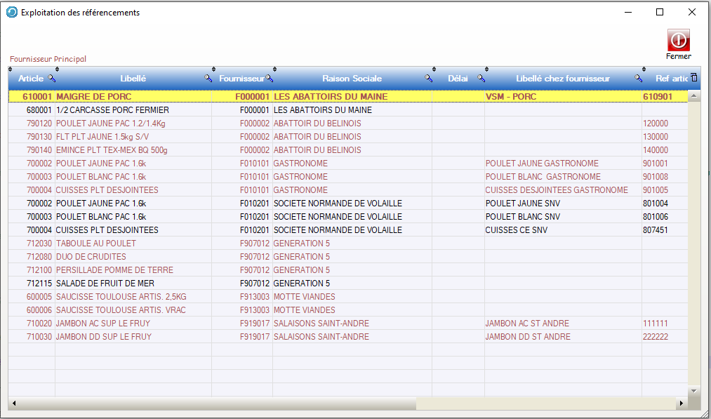Click magnifier in Libellé chez fournisseur column
This screenshot has width=711, height=419.
(x=638, y=79)
